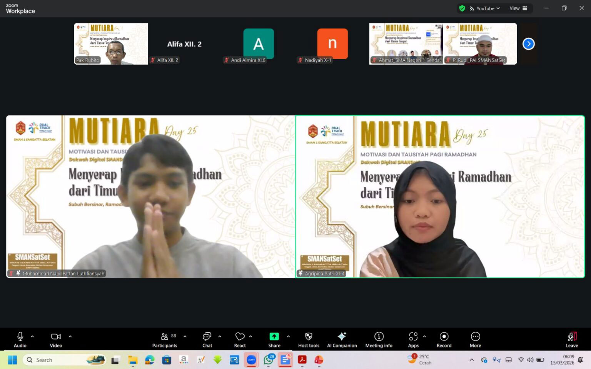Start recording with Record button
Image resolution: width=591 pixels, height=369 pixels.
444,339
